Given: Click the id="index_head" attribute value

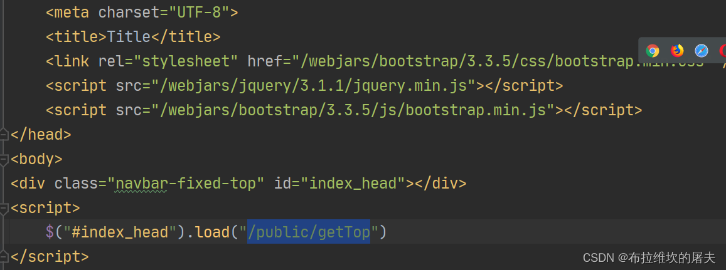Looking at the screenshot, I should coord(353,184).
